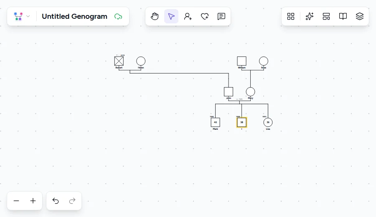Screen dimensions: 376x217
Task: Rename the Untitled Genogram title
Action: (75, 16)
